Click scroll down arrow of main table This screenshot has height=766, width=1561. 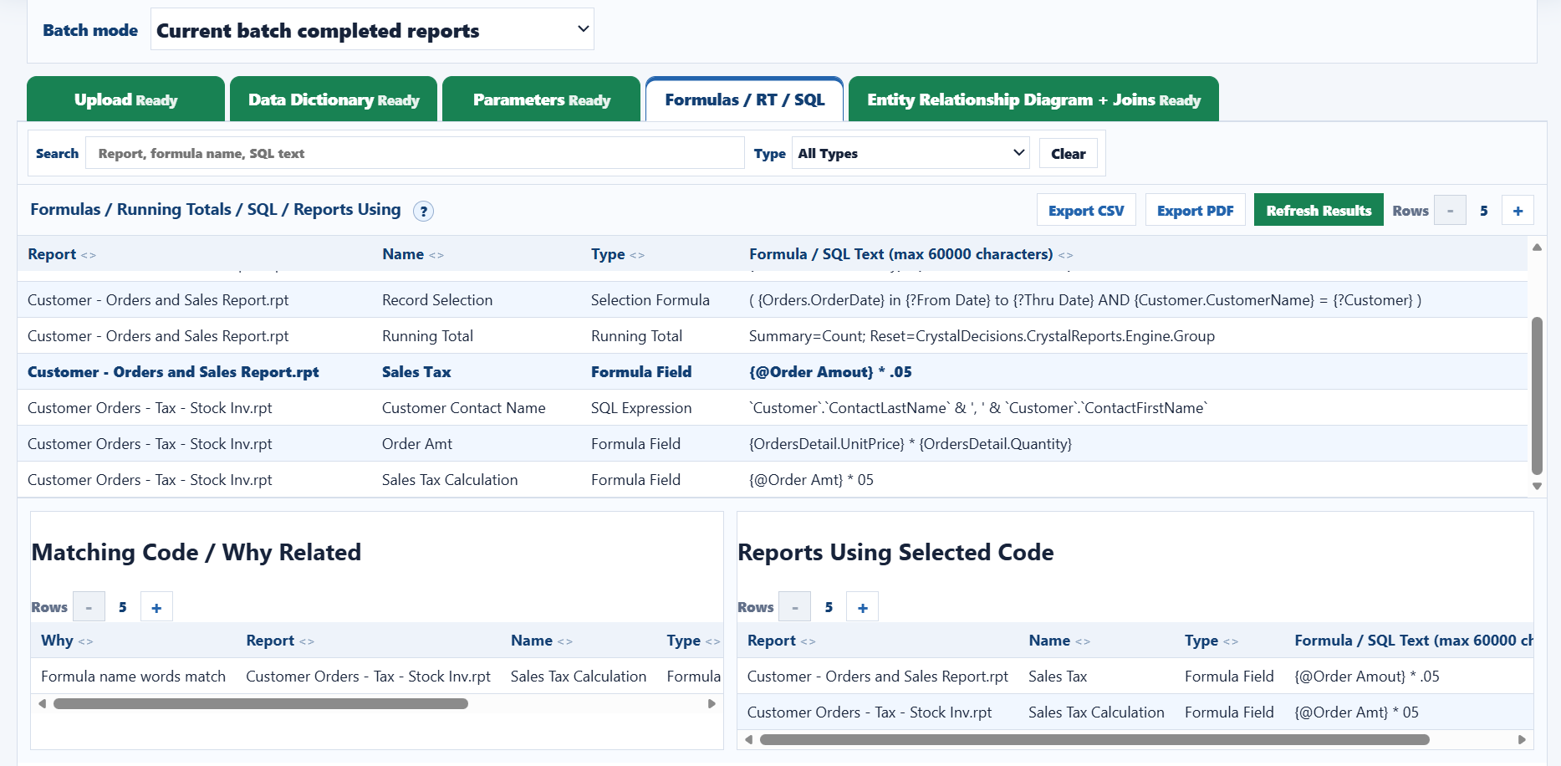point(1537,486)
